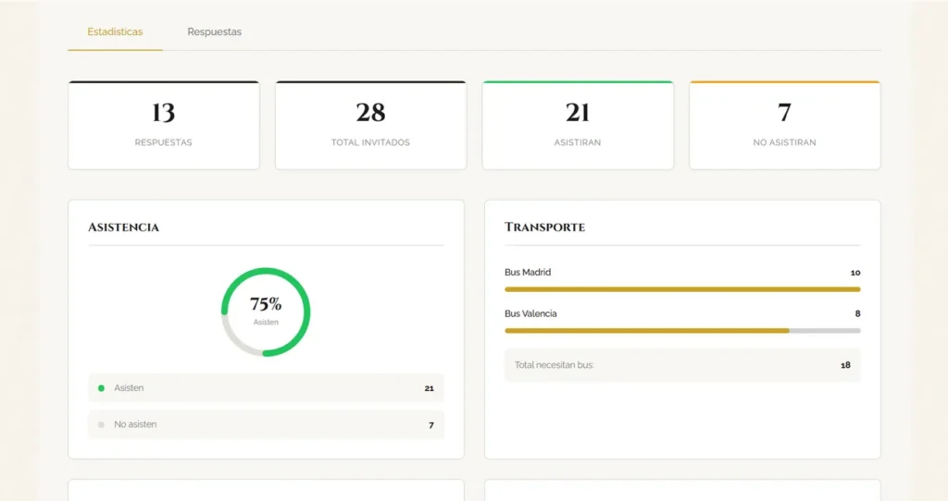The width and height of the screenshot is (948, 501).
Task: Select the No asisten legend row
Action: click(x=266, y=425)
